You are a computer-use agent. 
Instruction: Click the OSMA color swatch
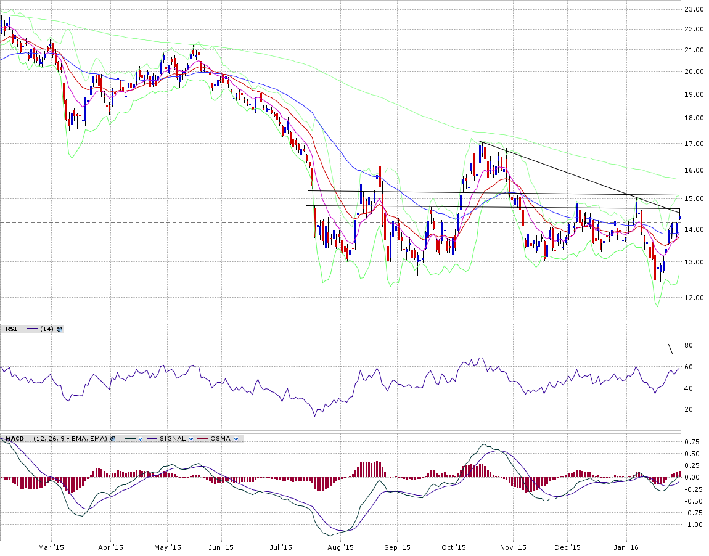coord(202,438)
